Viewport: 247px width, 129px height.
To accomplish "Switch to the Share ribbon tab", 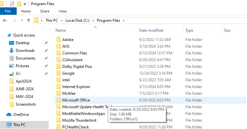I will click(45, 11).
